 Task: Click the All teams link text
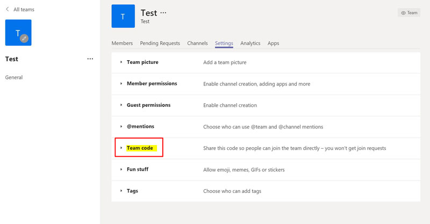click(x=24, y=10)
